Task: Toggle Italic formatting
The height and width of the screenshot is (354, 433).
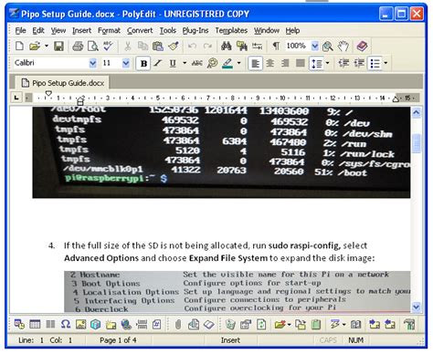Action: [157, 63]
